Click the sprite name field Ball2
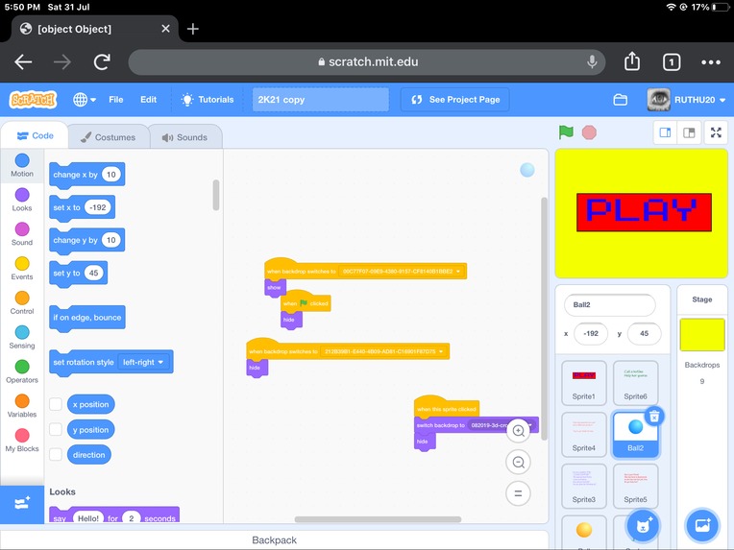734x550 pixels. pos(610,305)
